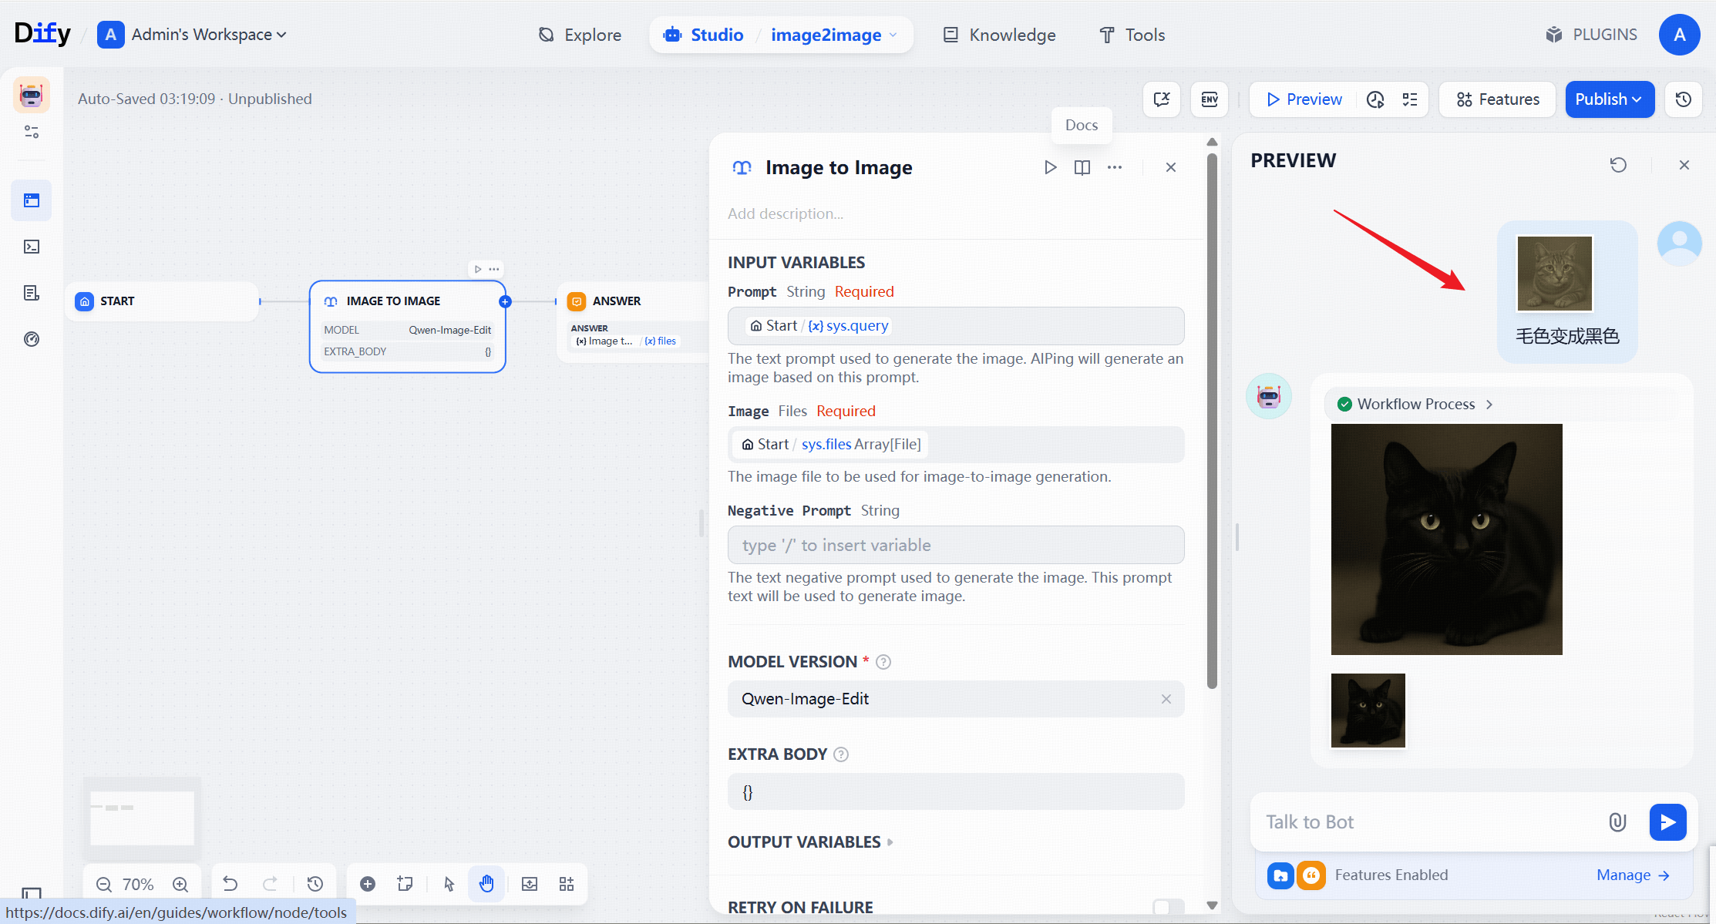Run the Image to Image node
This screenshot has width=1716, height=924.
(x=1050, y=167)
